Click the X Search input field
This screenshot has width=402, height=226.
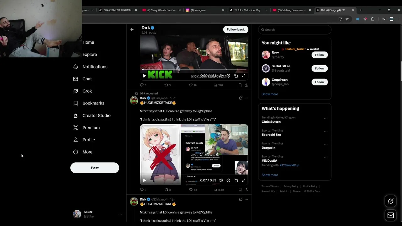pyautogui.click(x=295, y=30)
